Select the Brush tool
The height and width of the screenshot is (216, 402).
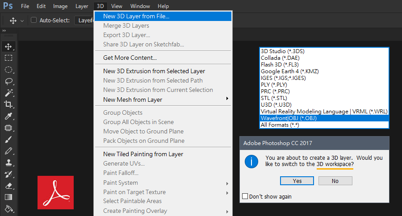pos(8,139)
